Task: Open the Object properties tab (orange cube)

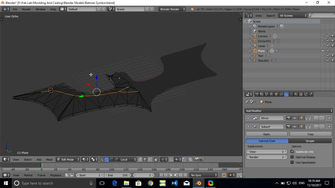Action: [276, 94]
